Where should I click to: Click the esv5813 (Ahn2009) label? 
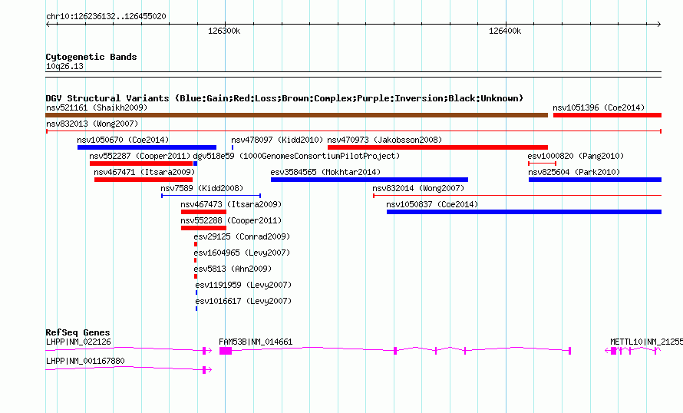point(233,269)
